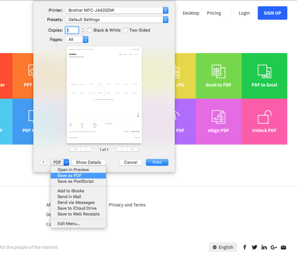Click the 'Unlock PDF' tile label
The height and width of the screenshot is (253, 297).
pos(265,131)
